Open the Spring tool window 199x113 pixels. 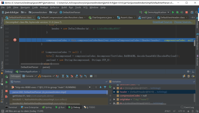47,107
